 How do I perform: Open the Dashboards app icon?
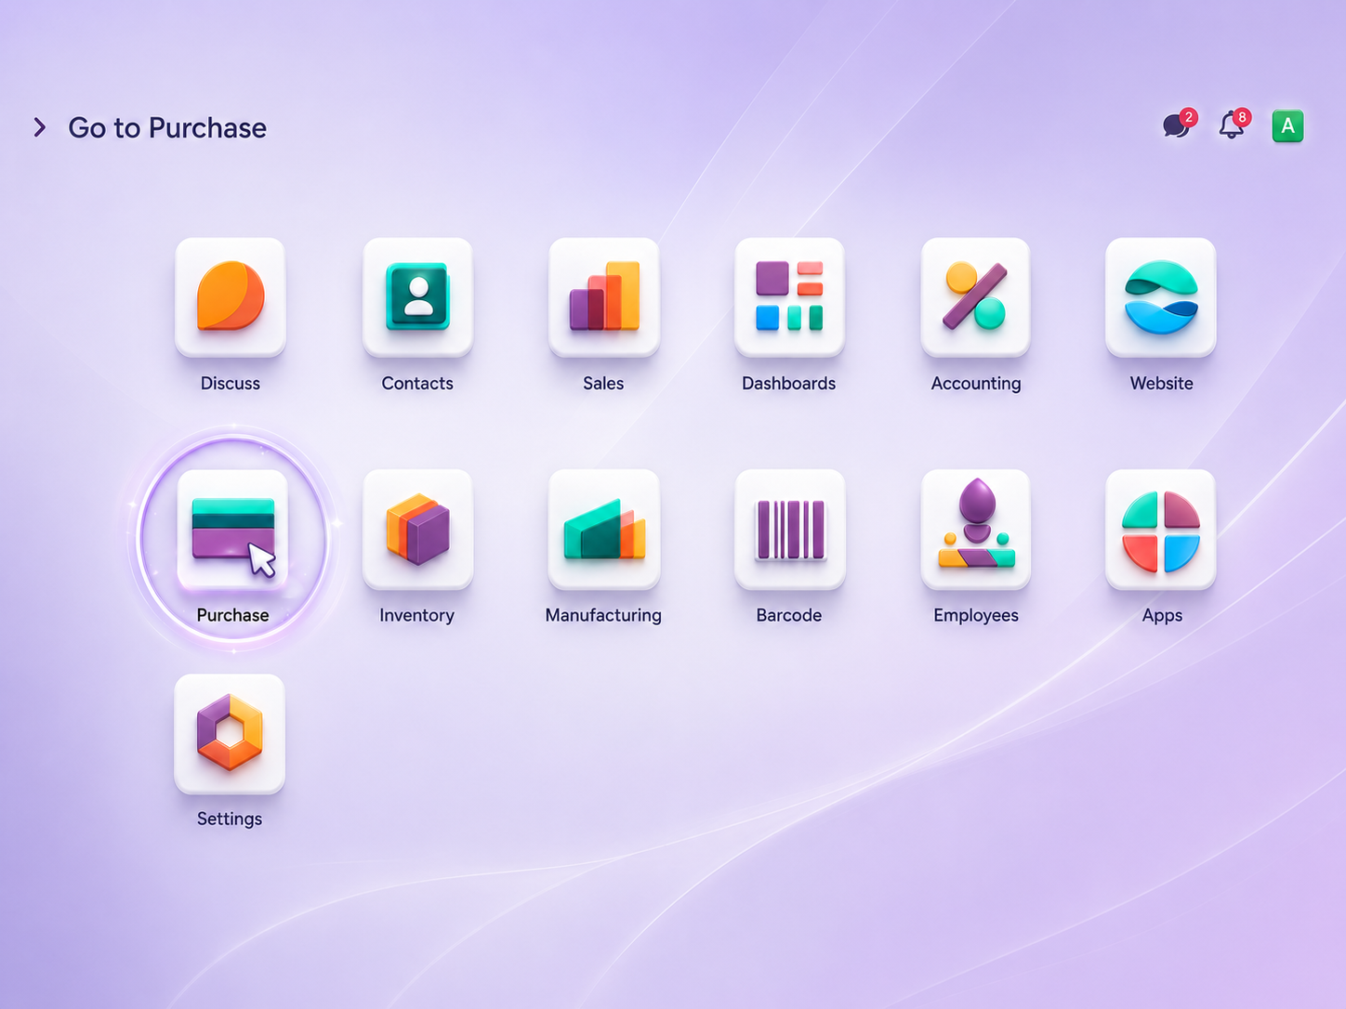(x=789, y=297)
